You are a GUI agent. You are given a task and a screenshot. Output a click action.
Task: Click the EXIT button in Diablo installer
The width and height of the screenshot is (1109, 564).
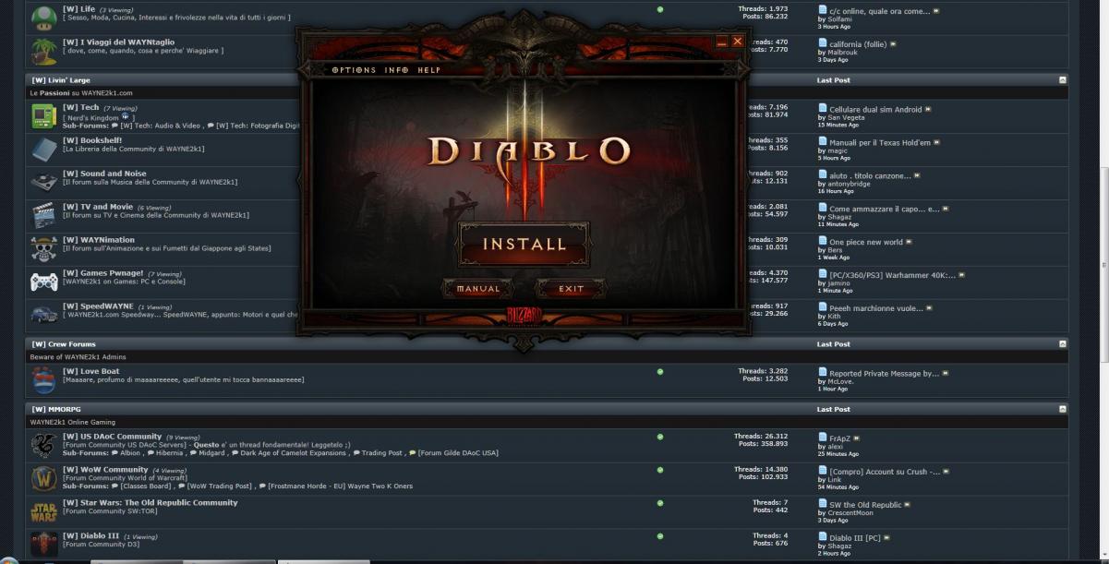click(x=571, y=289)
